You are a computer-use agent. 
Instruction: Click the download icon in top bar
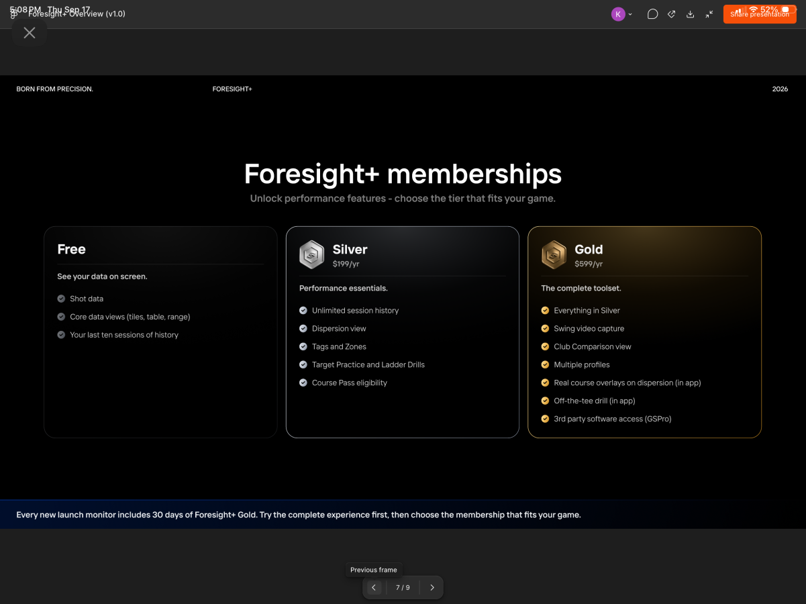pyautogui.click(x=690, y=14)
